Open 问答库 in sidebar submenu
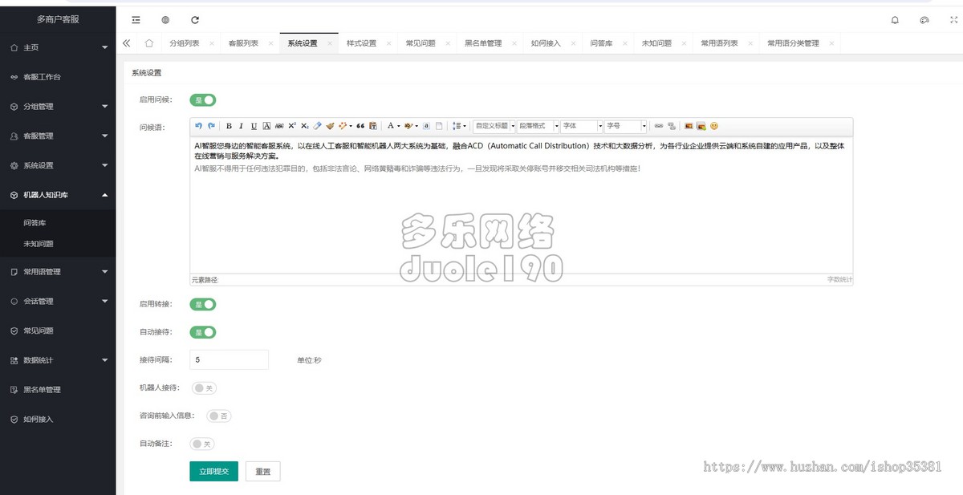 (35, 223)
